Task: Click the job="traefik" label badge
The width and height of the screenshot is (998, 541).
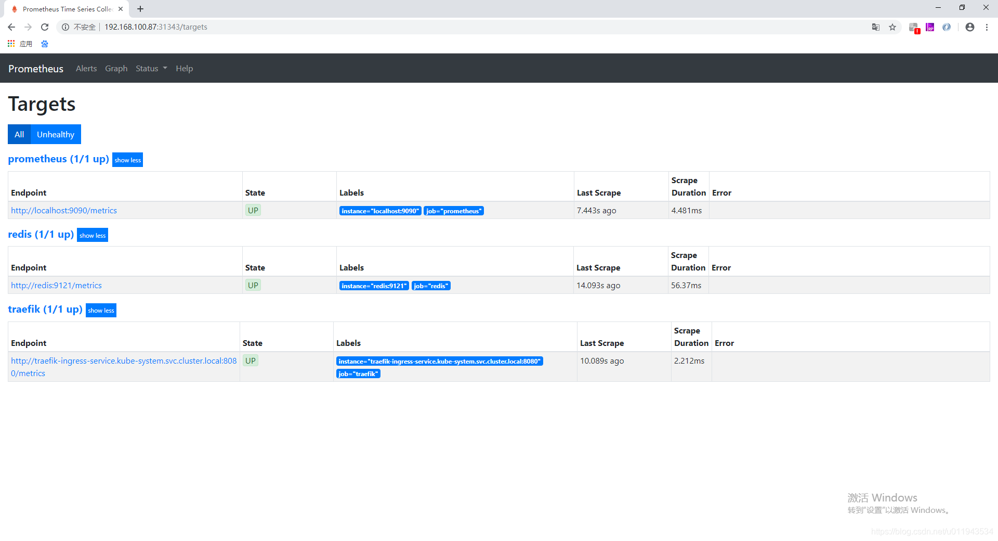Action: (358, 373)
